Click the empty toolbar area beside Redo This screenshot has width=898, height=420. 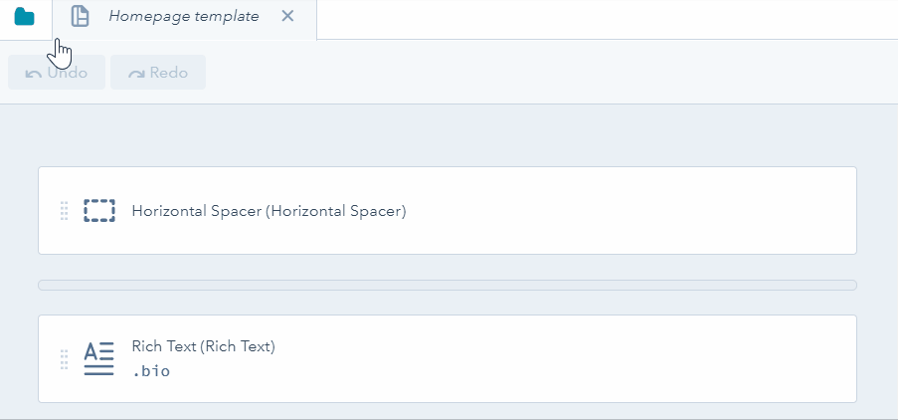[547, 73]
